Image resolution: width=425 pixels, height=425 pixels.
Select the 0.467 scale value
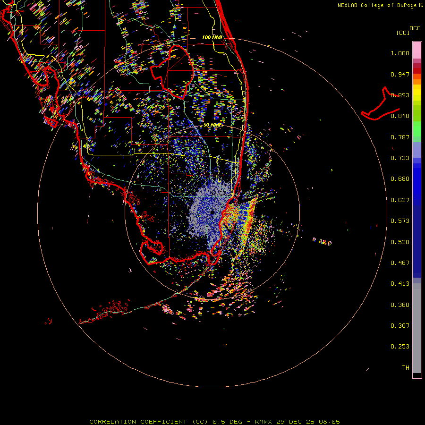[x=400, y=263]
